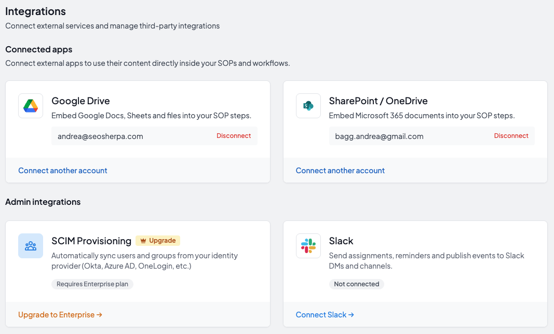Select the Requires Enterprise plan tag
The width and height of the screenshot is (554, 334).
pos(92,284)
